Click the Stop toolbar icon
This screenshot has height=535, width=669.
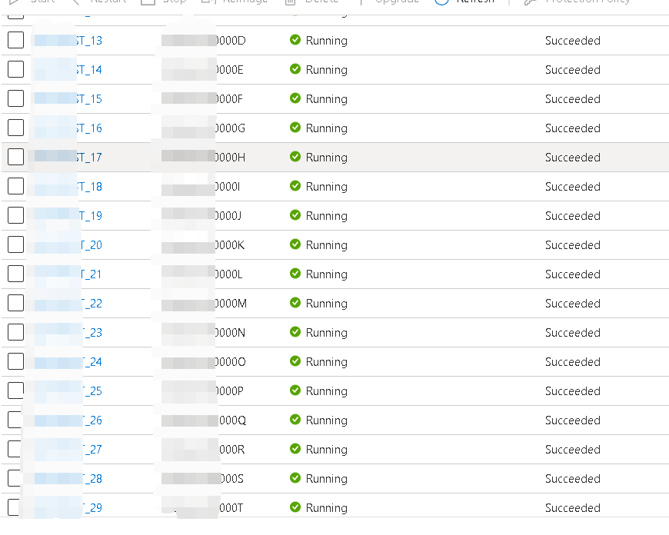(x=147, y=2)
